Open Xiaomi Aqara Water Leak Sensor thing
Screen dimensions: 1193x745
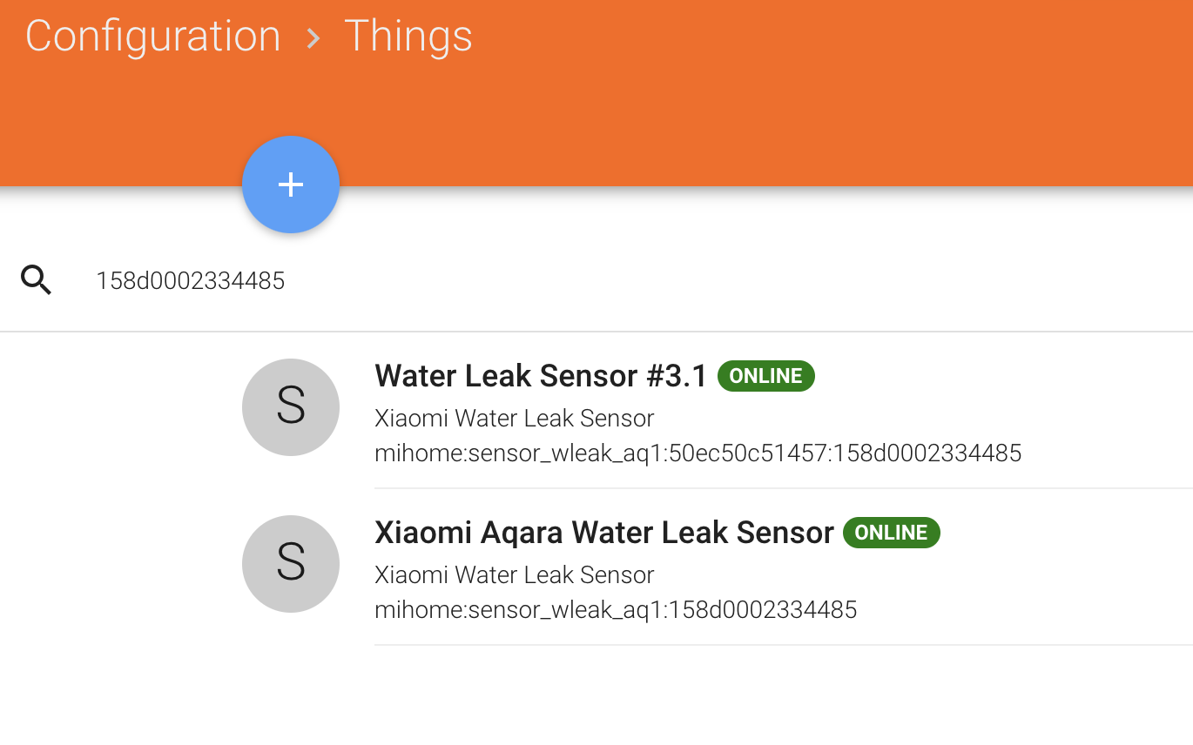pos(604,533)
